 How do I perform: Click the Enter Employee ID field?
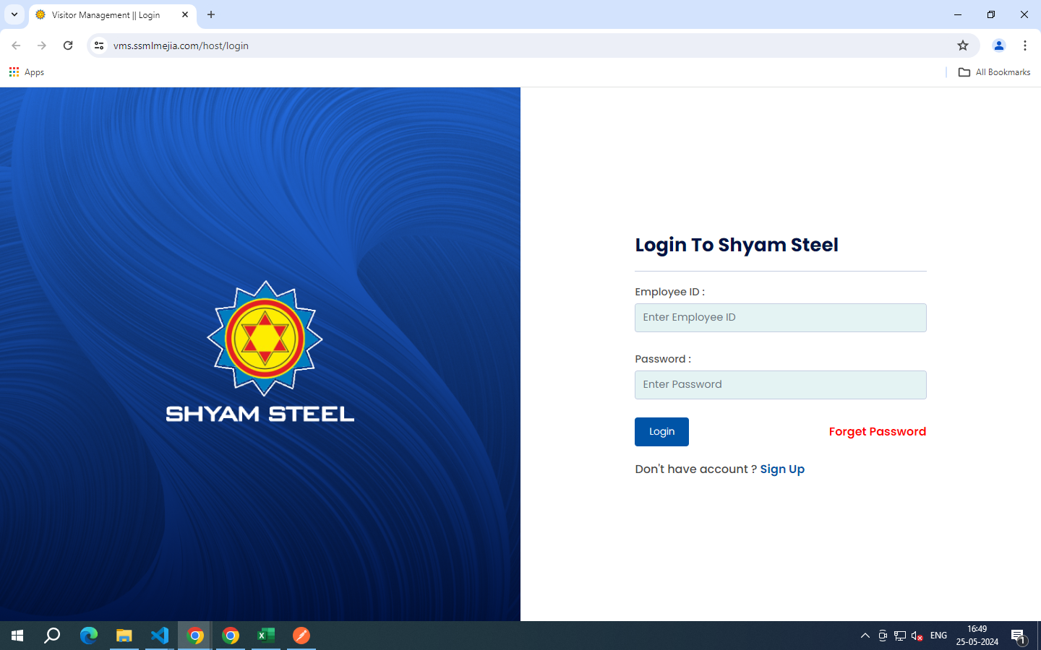780,318
